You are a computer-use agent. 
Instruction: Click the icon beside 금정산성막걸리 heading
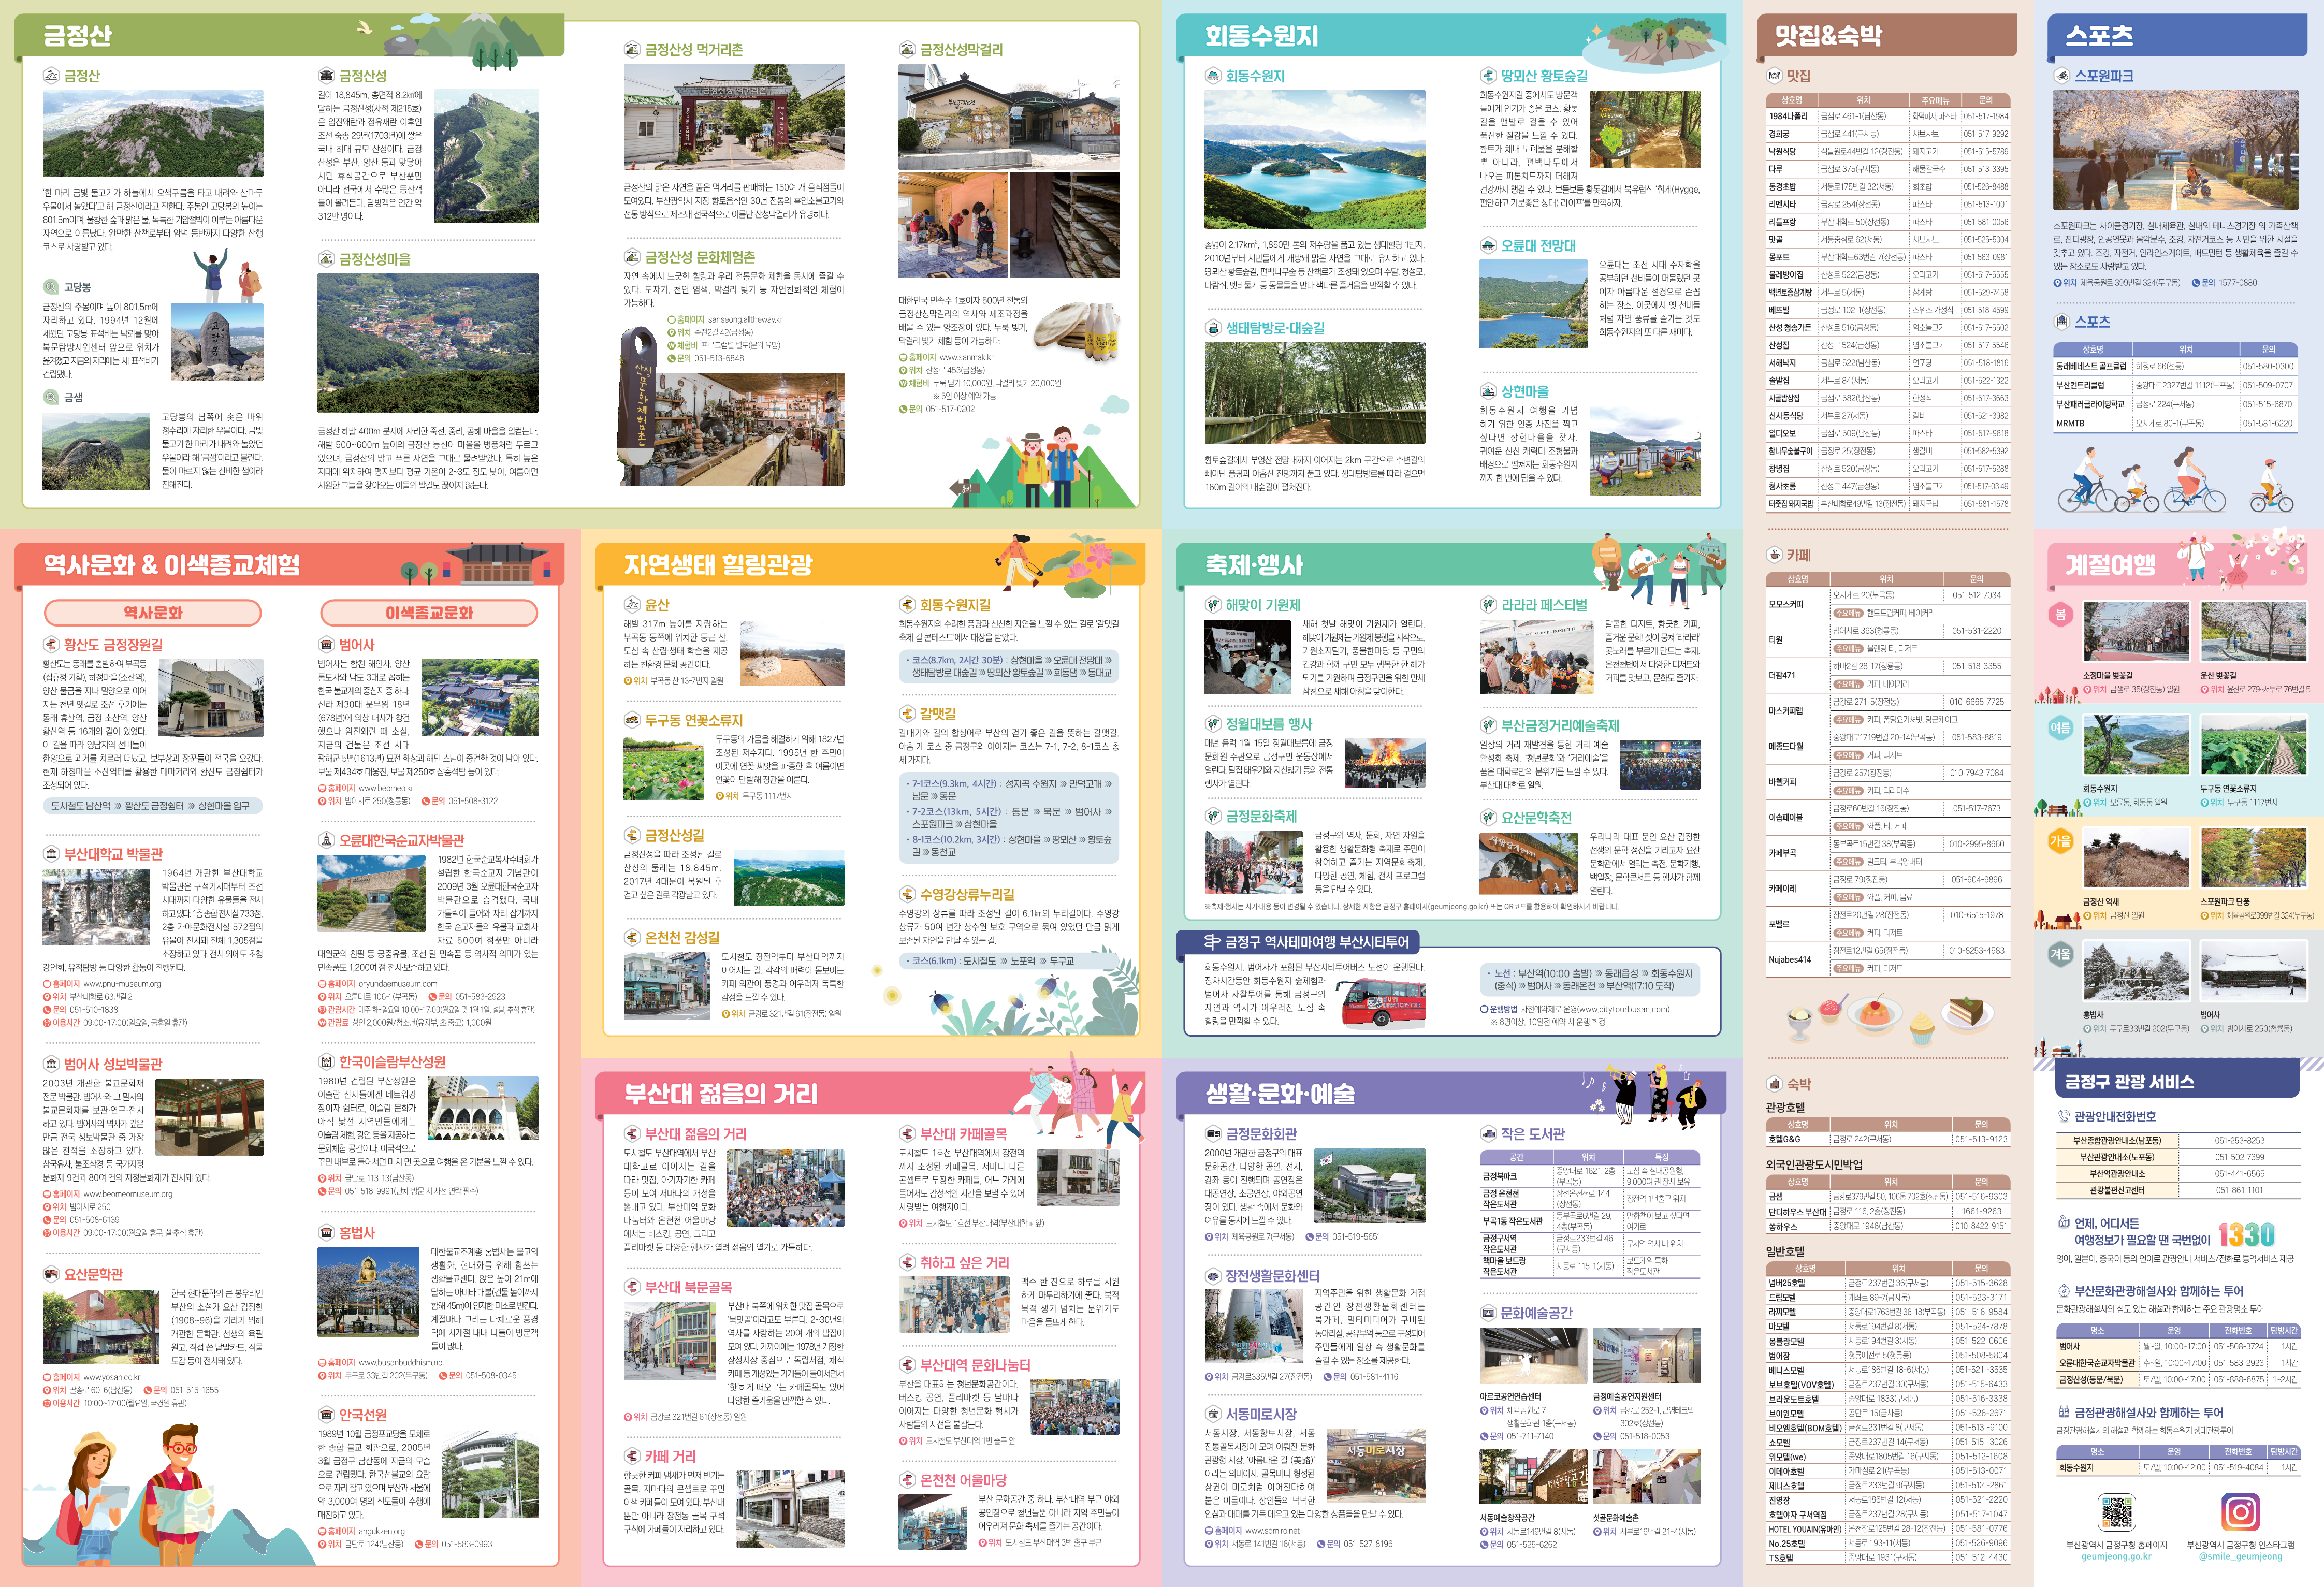[x=907, y=49]
